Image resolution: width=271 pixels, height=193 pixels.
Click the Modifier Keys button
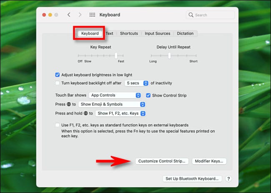209,161
